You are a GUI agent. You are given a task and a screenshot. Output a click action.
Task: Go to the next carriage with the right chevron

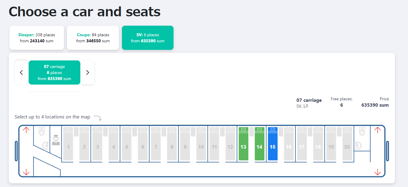pyautogui.click(x=88, y=73)
